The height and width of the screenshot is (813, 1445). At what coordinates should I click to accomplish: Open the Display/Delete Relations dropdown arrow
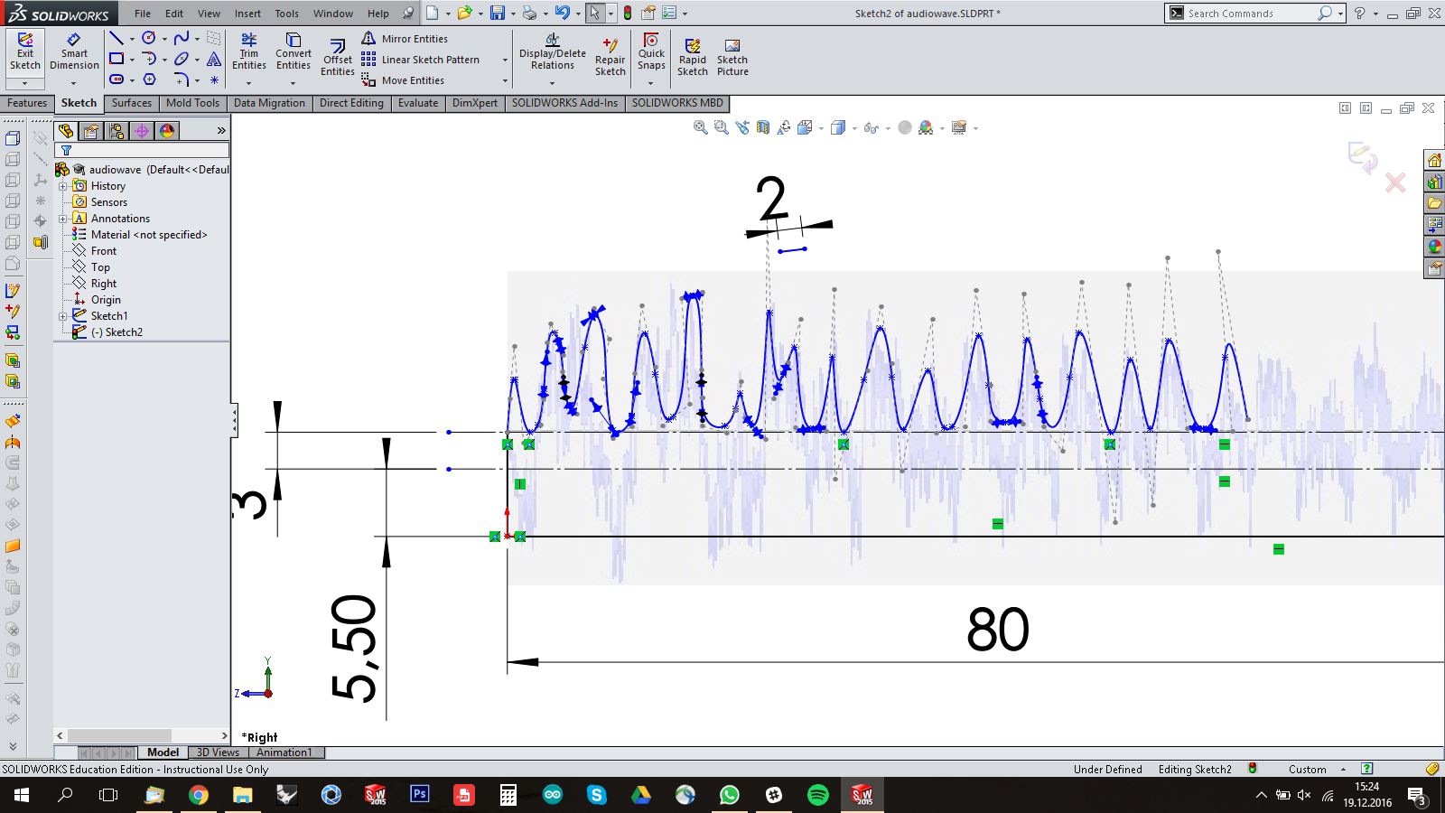[x=552, y=83]
